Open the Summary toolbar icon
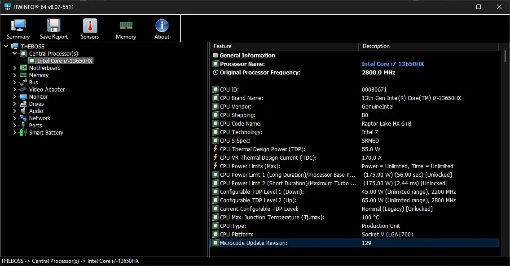 point(18,26)
